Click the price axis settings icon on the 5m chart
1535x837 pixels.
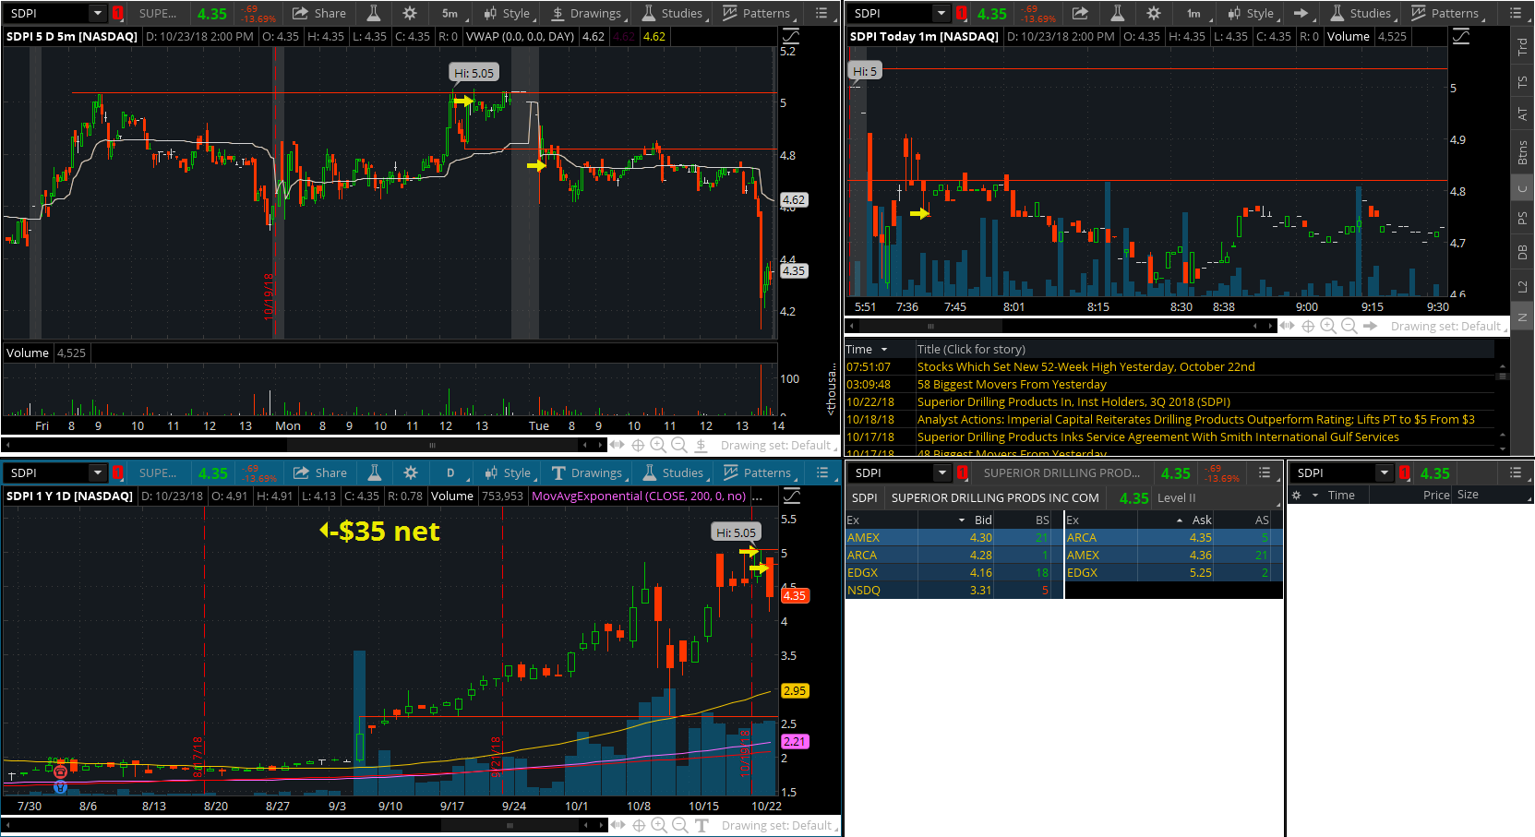click(791, 37)
